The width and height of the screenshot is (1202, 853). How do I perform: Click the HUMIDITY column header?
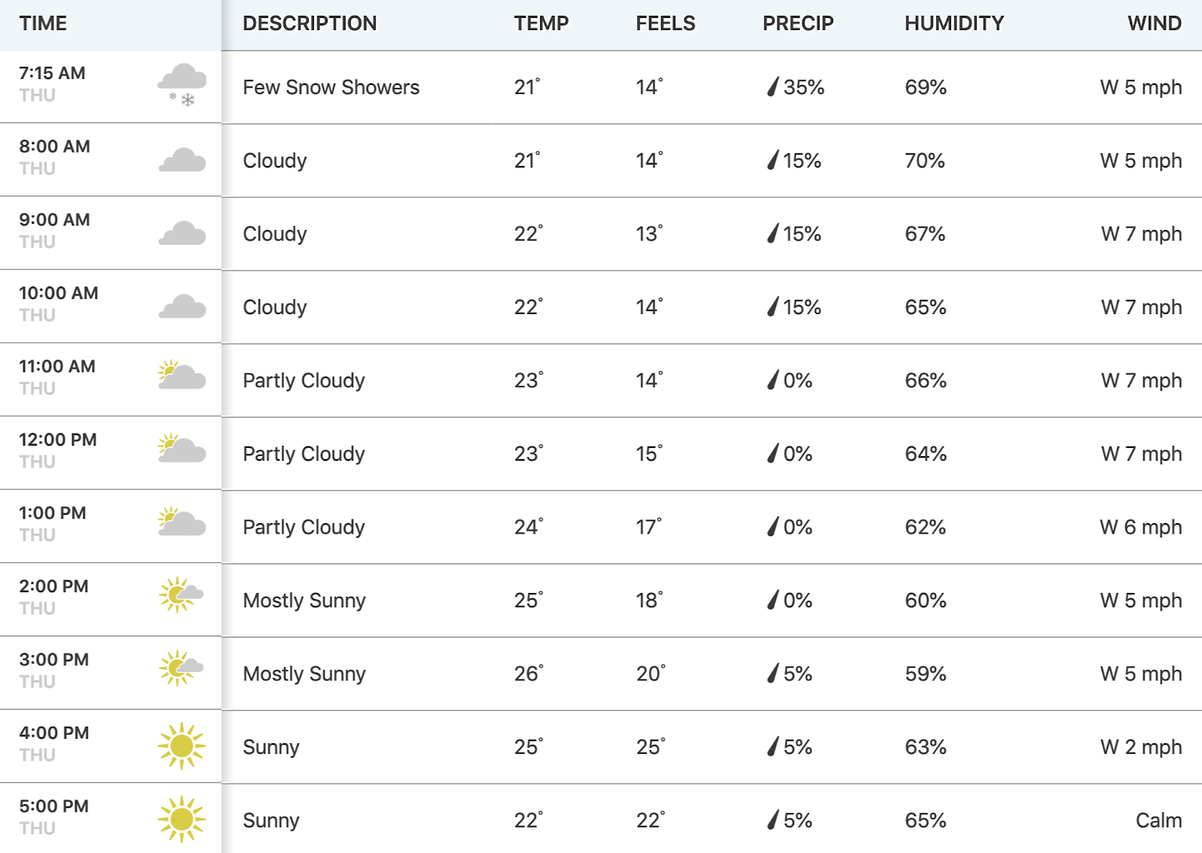pyautogui.click(x=954, y=23)
